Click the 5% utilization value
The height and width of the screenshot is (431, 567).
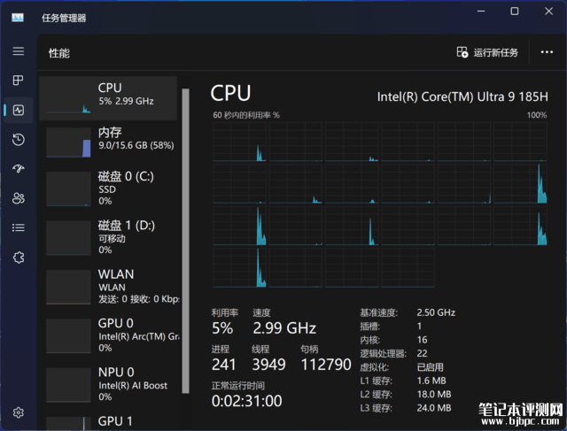click(x=222, y=328)
